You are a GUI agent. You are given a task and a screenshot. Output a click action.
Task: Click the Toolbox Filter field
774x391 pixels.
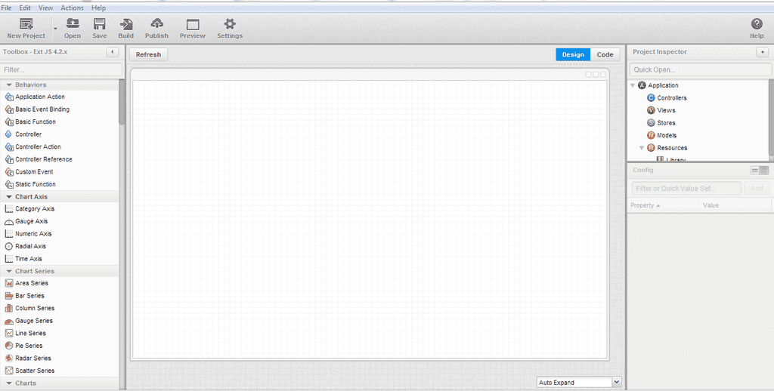pyautogui.click(x=61, y=69)
